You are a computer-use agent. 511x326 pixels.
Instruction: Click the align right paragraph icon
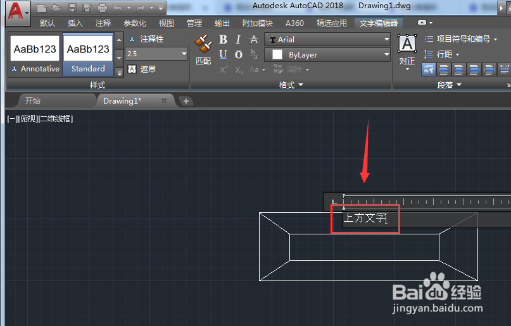pyautogui.click(x=474, y=69)
